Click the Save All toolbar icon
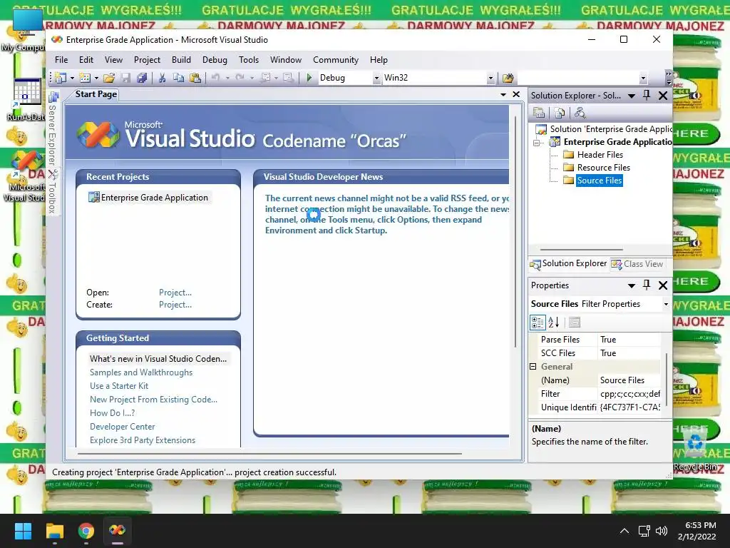The image size is (730, 548). 142,78
